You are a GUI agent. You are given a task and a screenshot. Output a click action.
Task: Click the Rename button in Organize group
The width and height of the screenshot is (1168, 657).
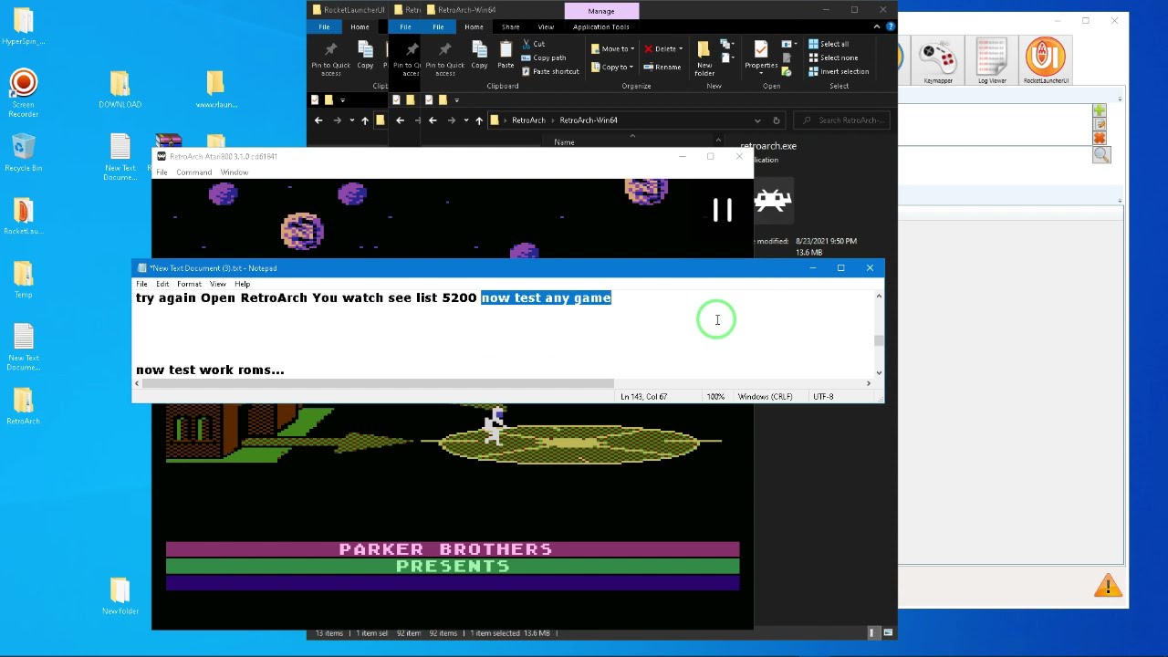662,67
